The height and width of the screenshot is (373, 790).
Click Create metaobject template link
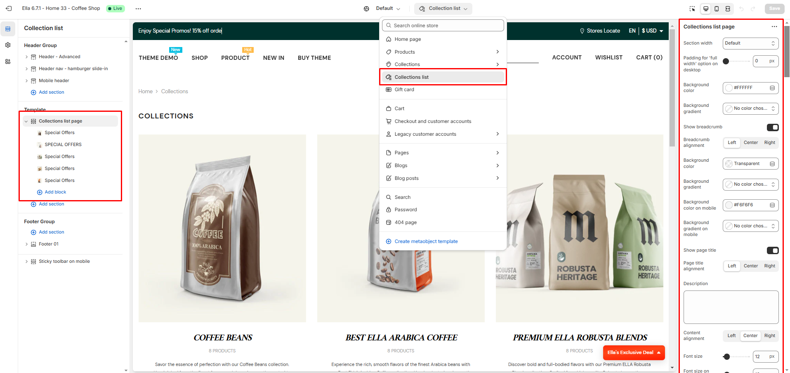[x=426, y=241]
